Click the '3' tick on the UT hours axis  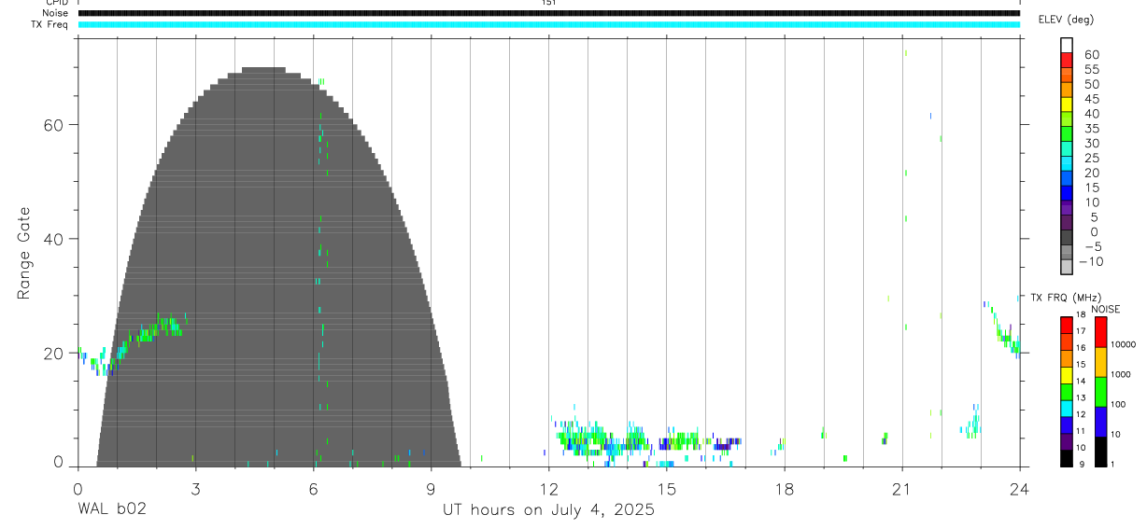click(195, 488)
